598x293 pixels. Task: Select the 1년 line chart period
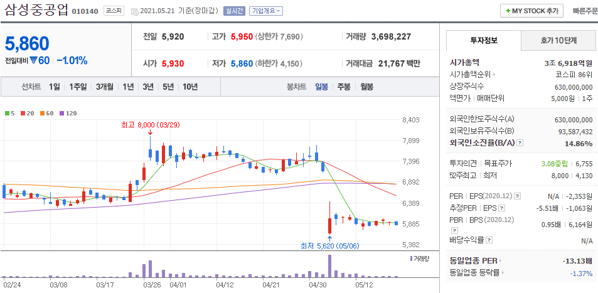[x=128, y=87]
